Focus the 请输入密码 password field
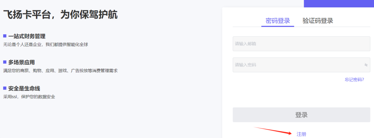 302,65
